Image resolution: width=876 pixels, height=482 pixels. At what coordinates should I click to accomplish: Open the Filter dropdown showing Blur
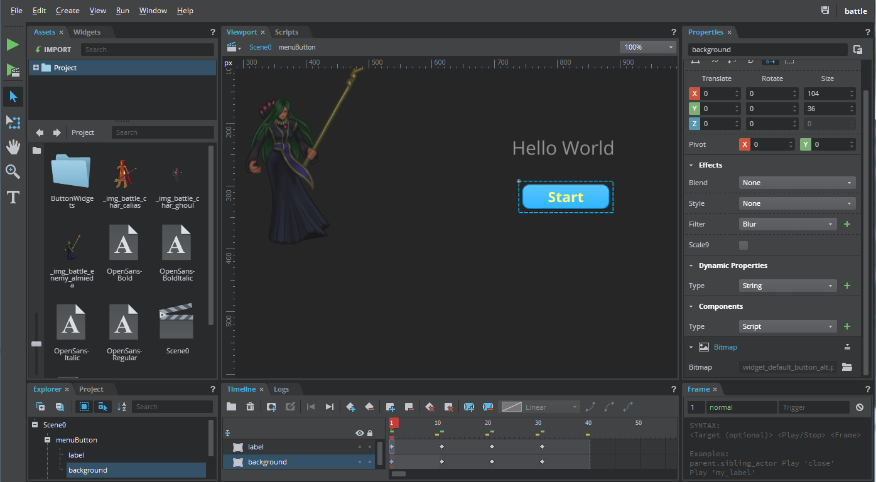pyautogui.click(x=788, y=224)
